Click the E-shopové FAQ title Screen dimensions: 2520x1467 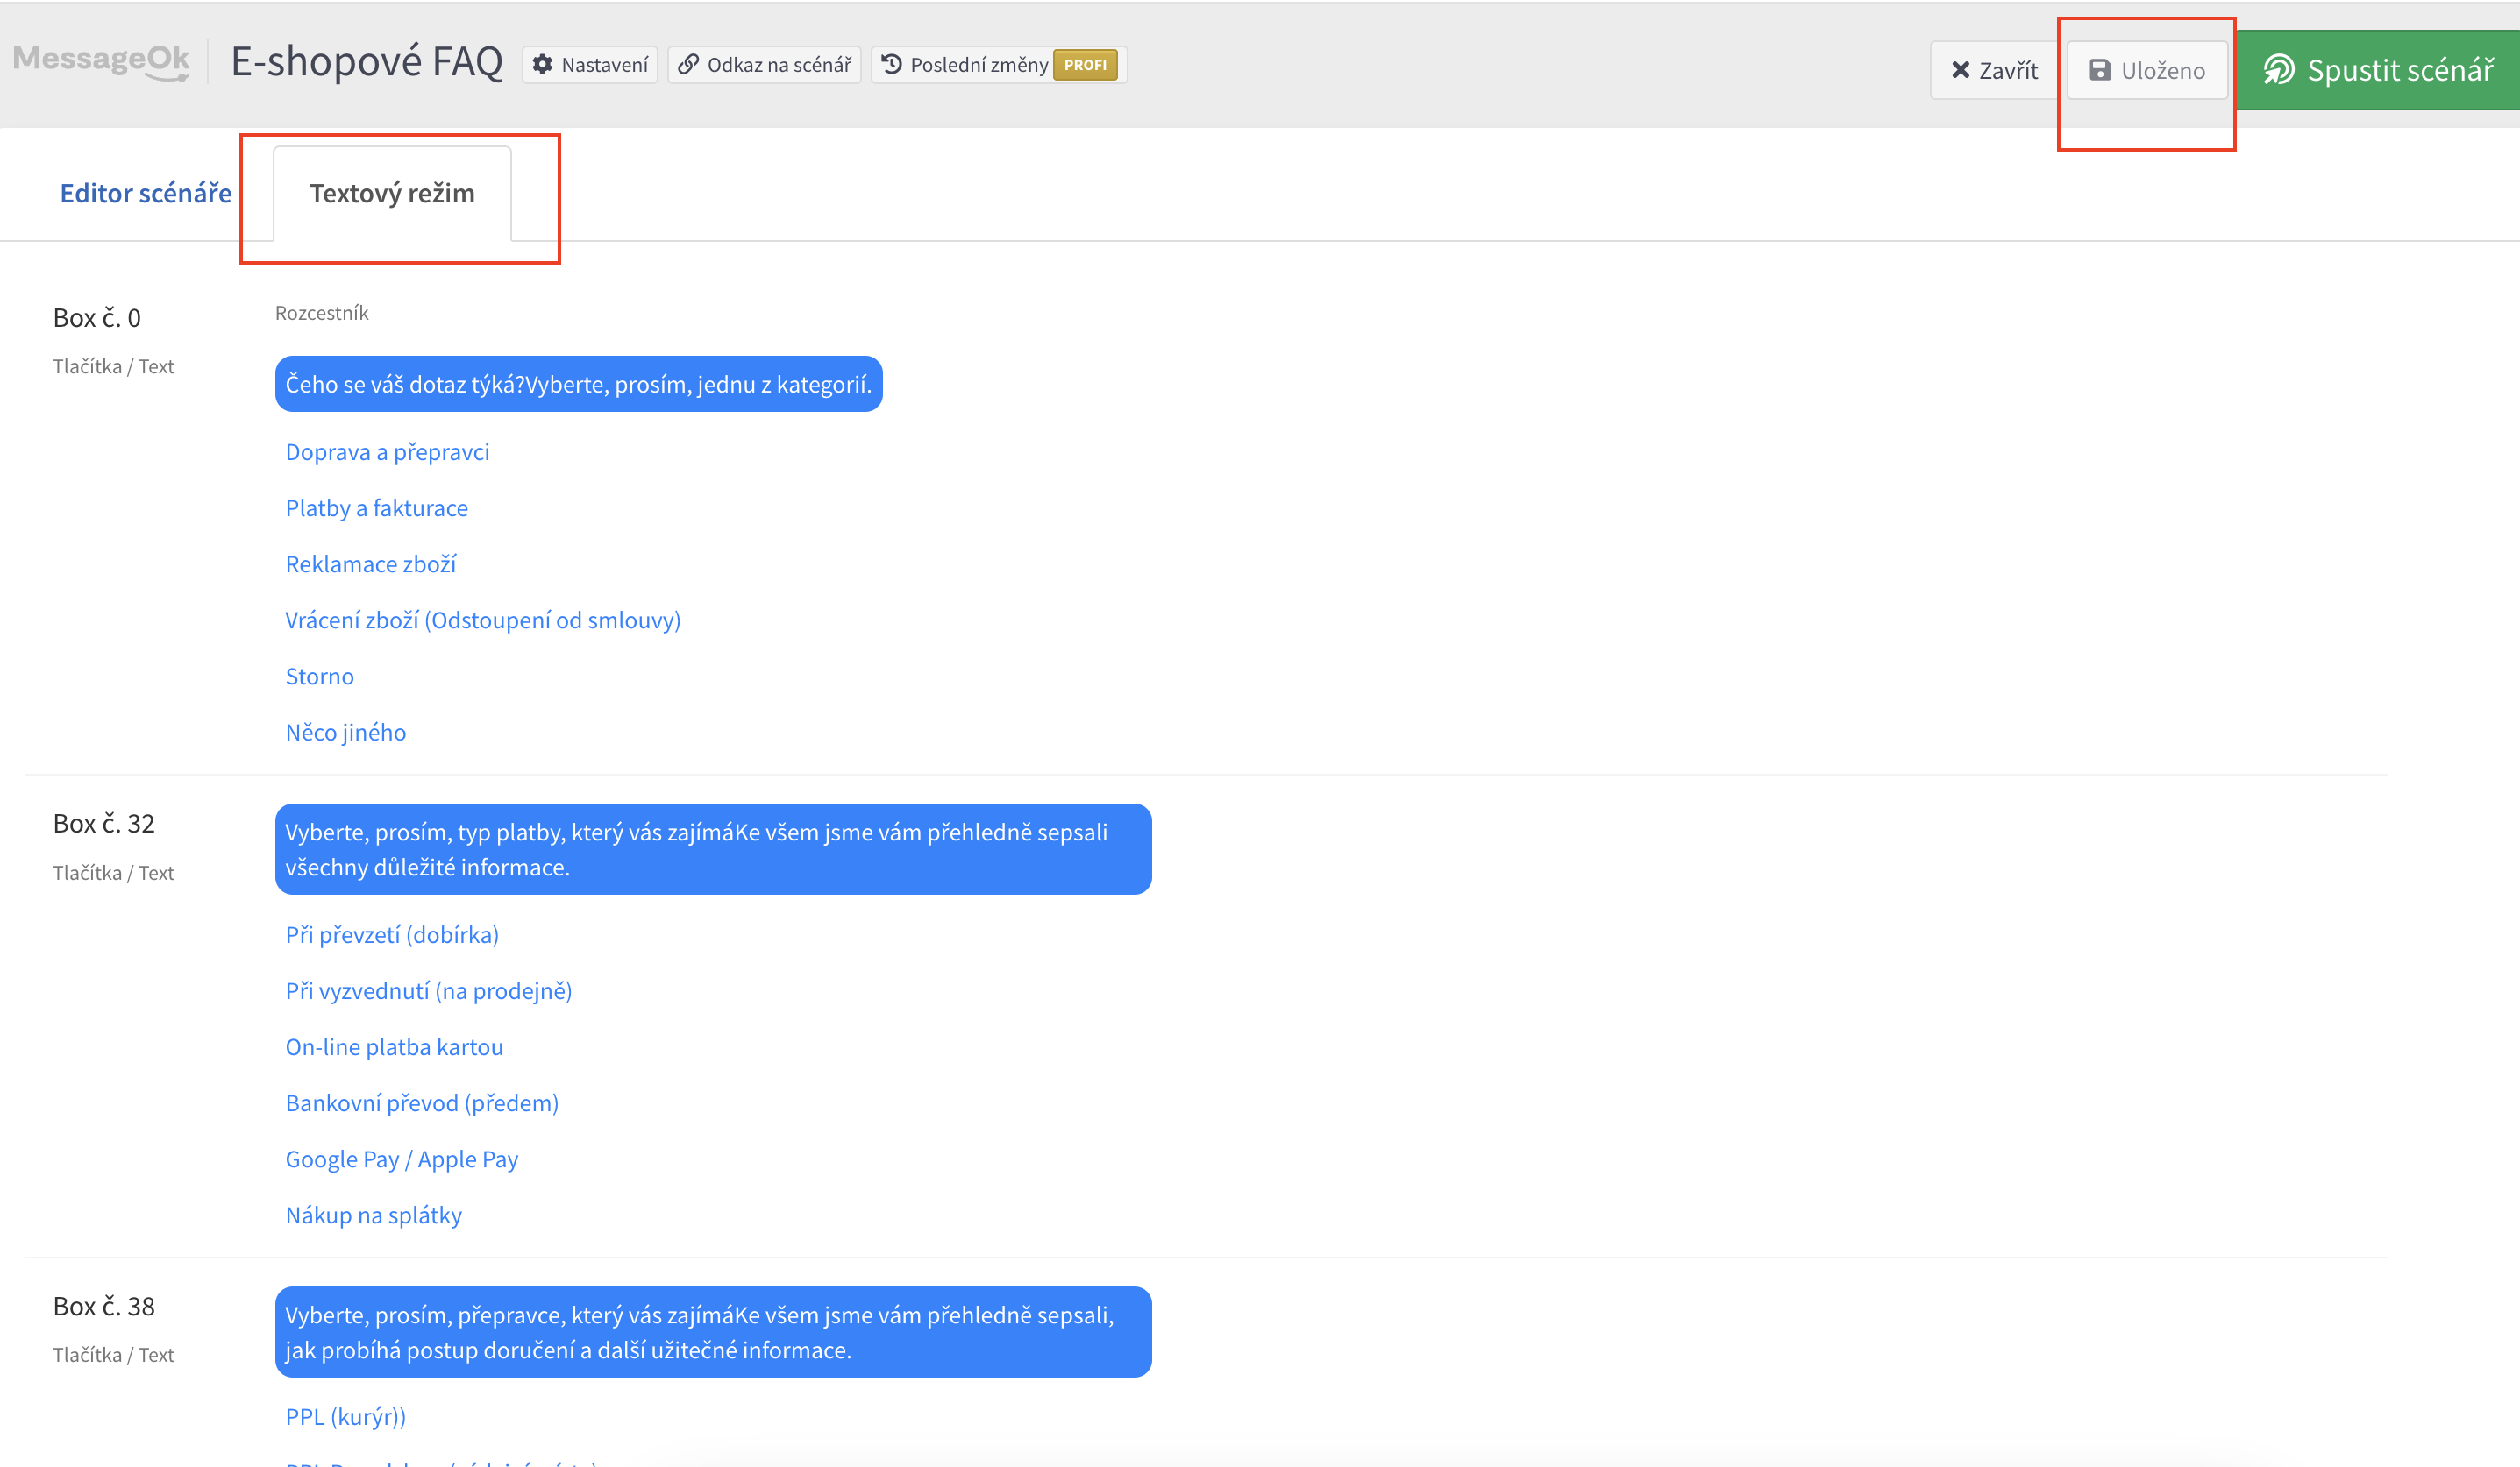click(367, 62)
